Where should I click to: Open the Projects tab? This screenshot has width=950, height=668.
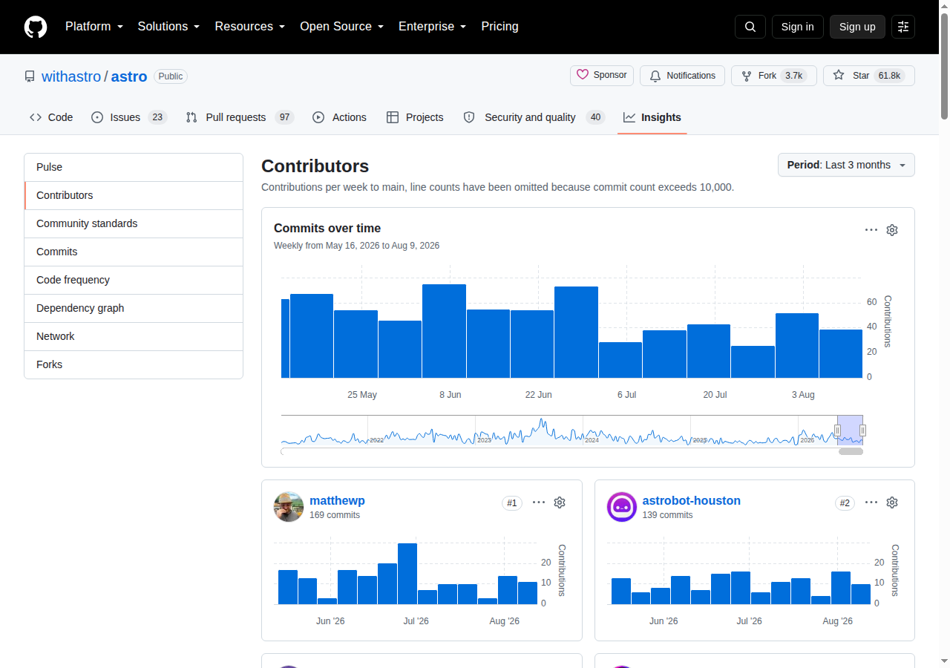pos(415,117)
